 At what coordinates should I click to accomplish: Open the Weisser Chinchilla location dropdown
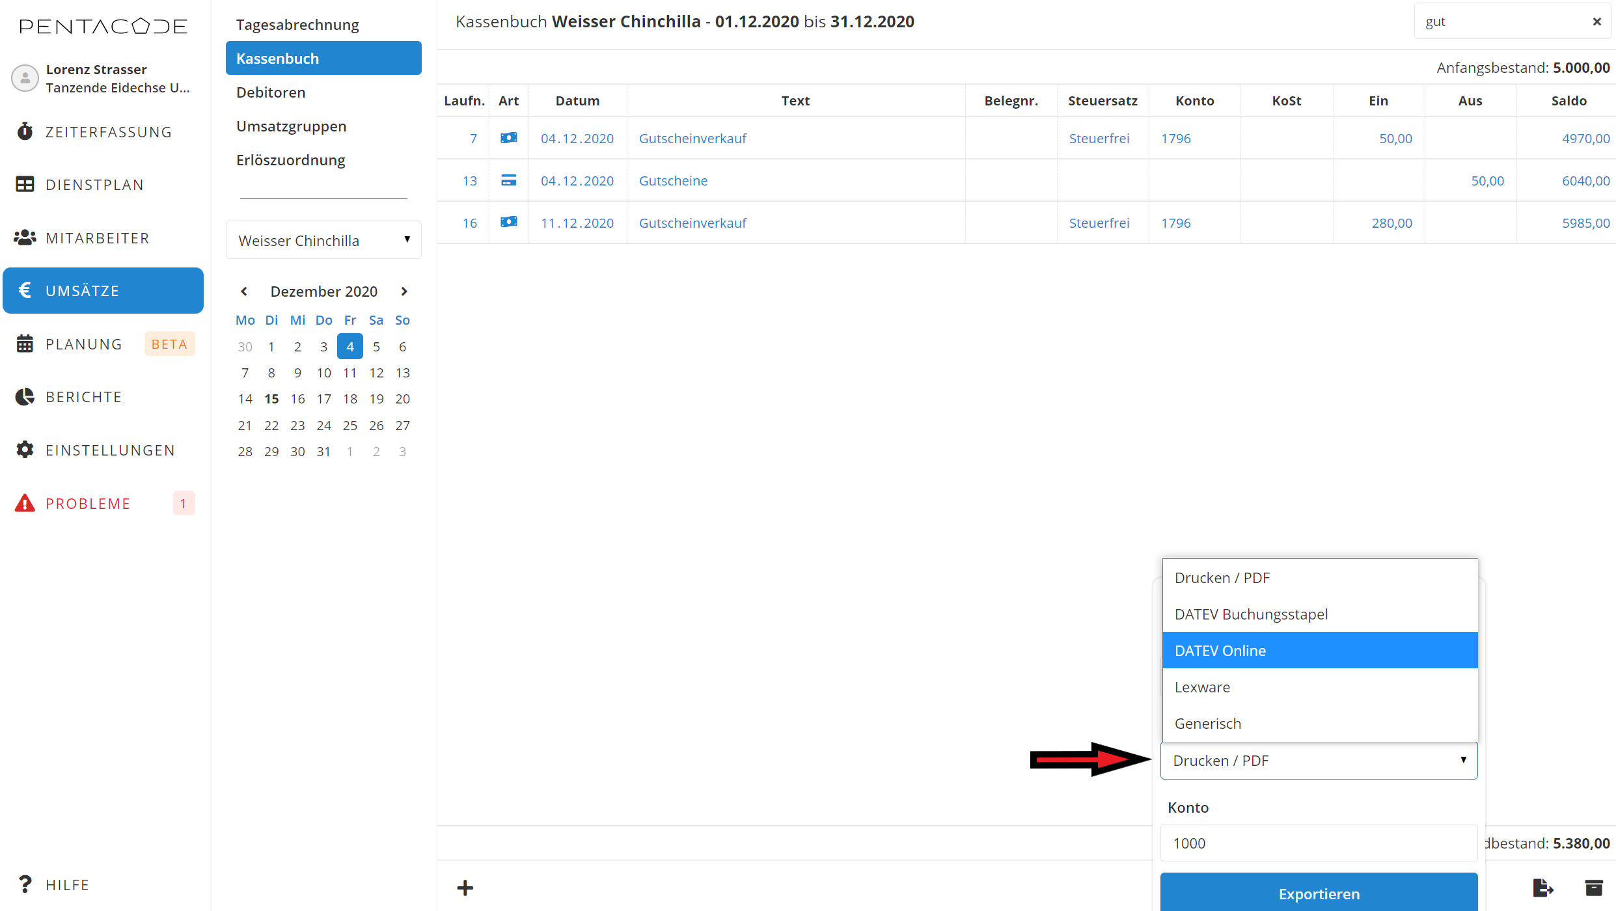pos(323,240)
